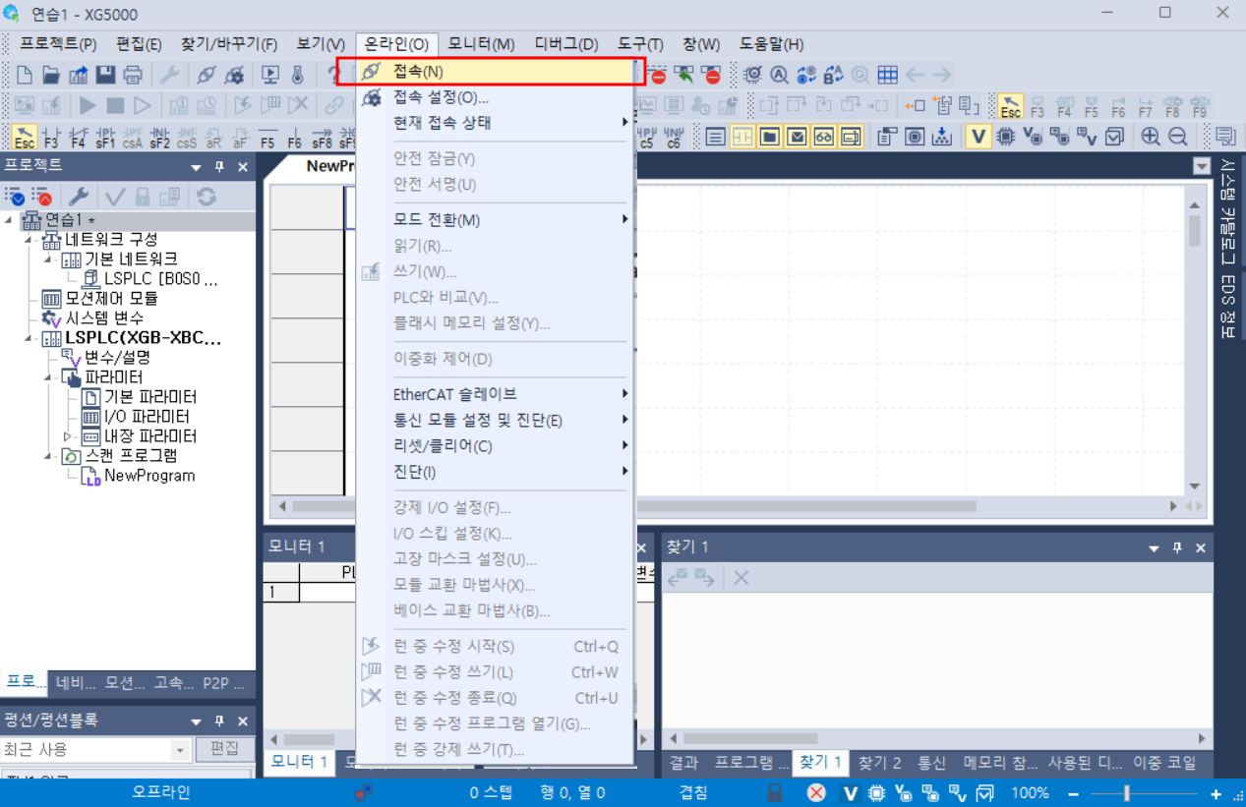Close the 찾기 1 panel with its X
Viewport: 1246px width, 807px height.
tap(1200, 548)
